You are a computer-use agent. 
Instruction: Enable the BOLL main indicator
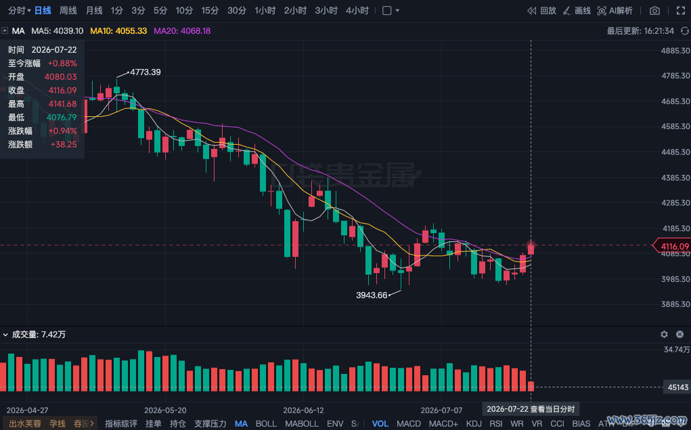coord(266,423)
